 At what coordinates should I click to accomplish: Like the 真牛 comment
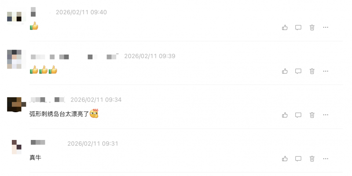pos(285,159)
